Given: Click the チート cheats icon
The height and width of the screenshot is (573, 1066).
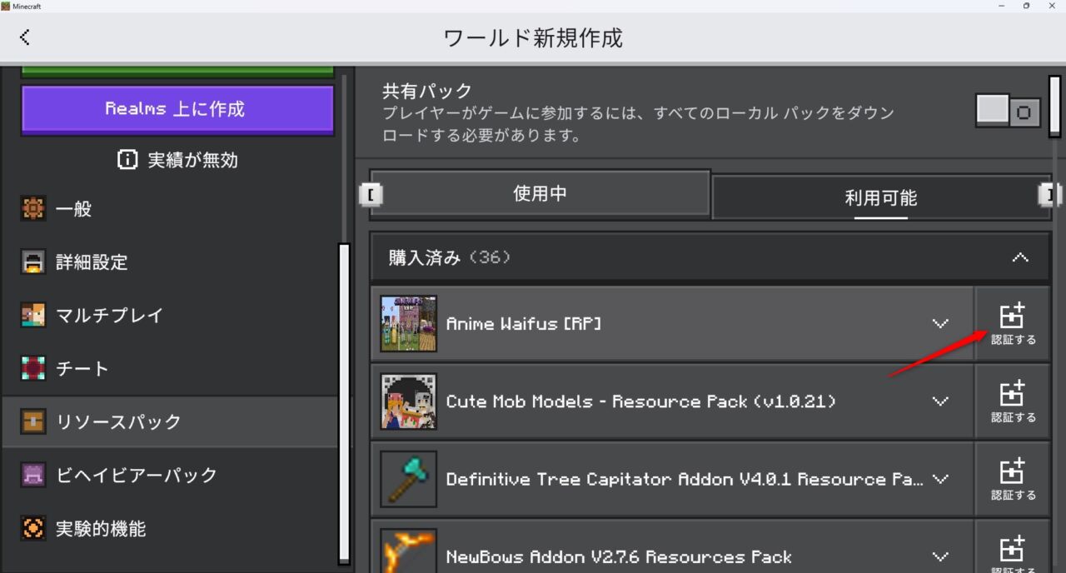Looking at the screenshot, I should click(x=33, y=369).
